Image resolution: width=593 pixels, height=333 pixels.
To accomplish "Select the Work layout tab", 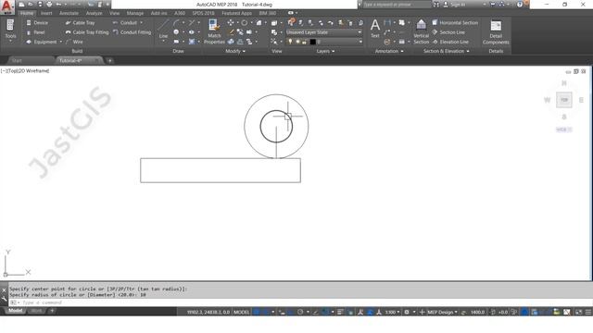I will pyautogui.click(x=37, y=311).
